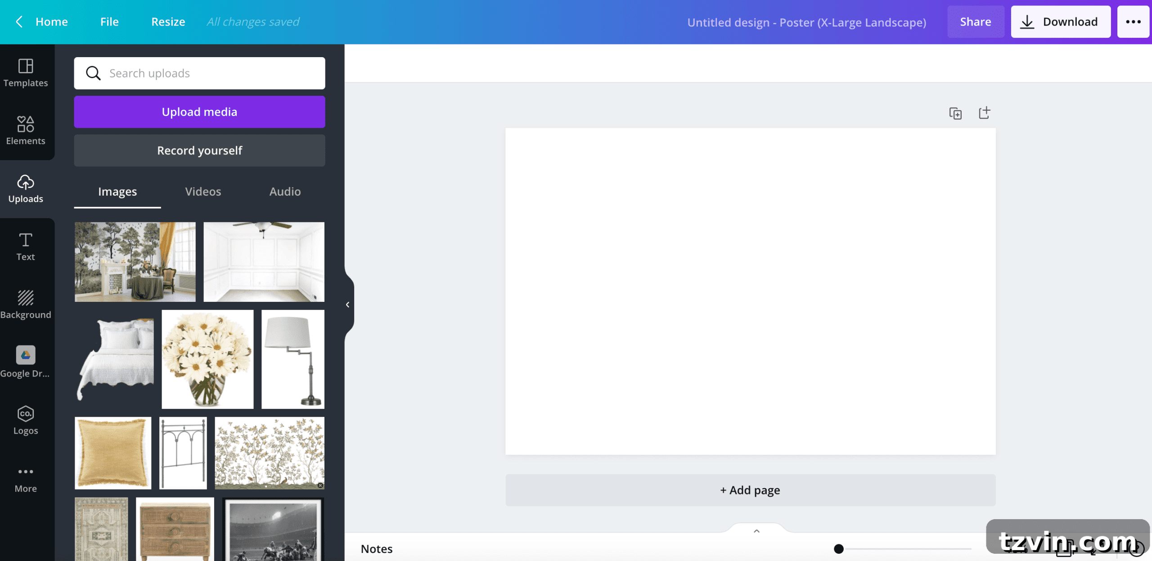Select the empty white room thumbnail
1152x561 pixels.
(264, 262)
